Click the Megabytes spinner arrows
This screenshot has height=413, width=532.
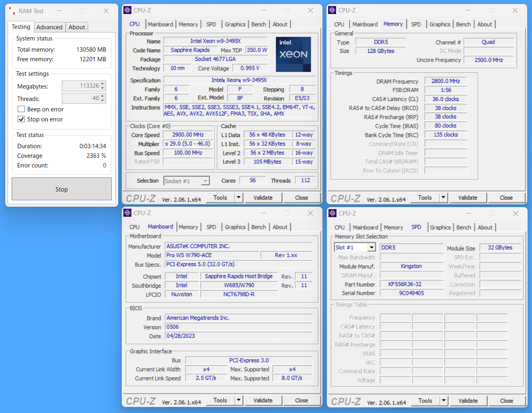103,86
